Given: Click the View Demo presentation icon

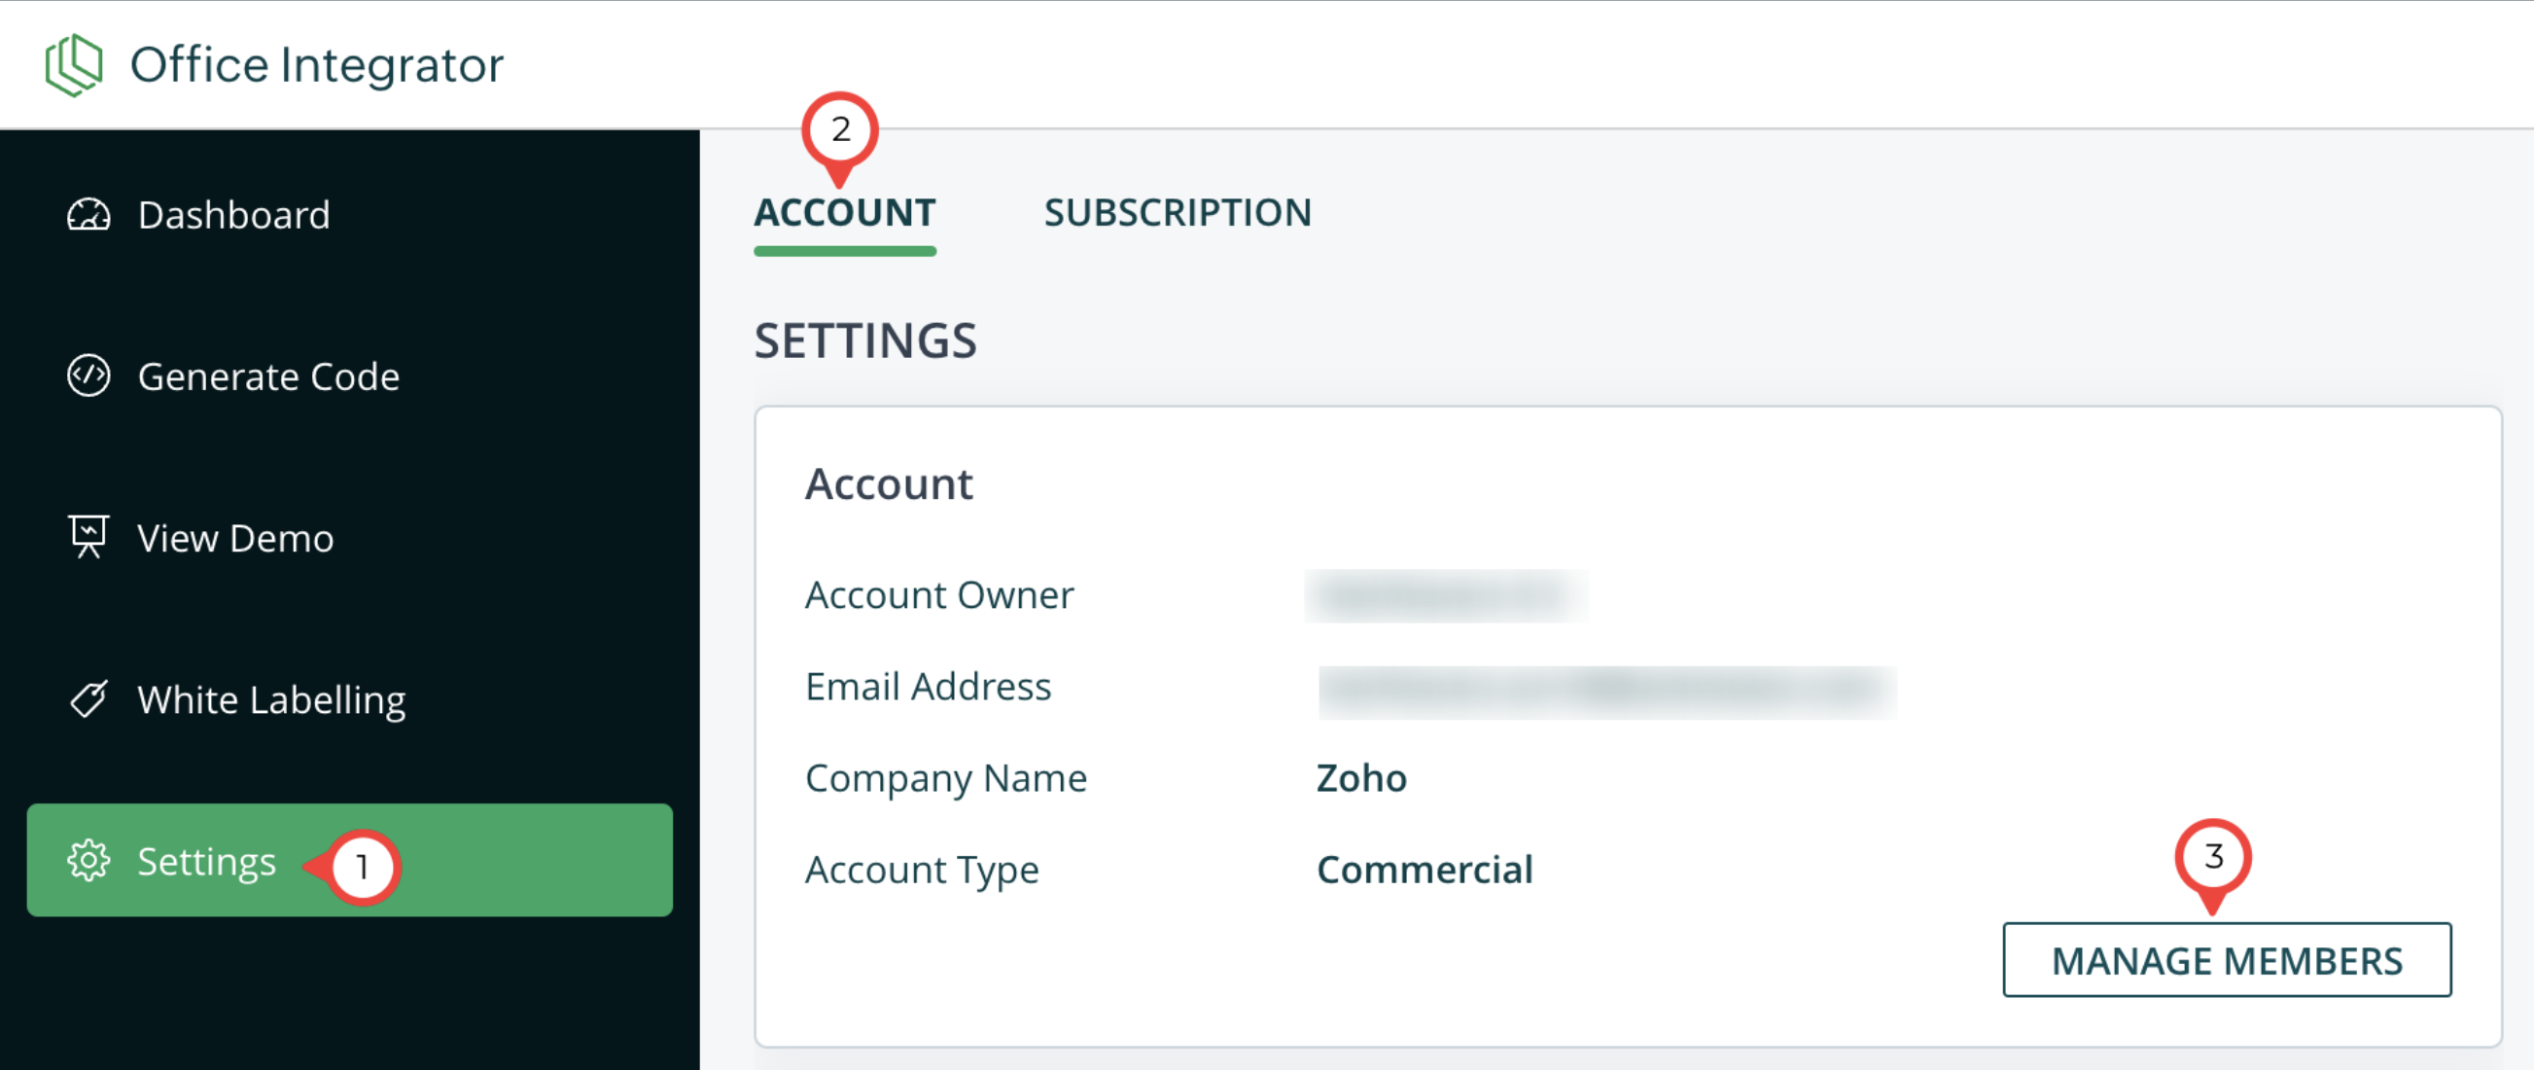Looking at the screenshot, I should tap(88, 538).
